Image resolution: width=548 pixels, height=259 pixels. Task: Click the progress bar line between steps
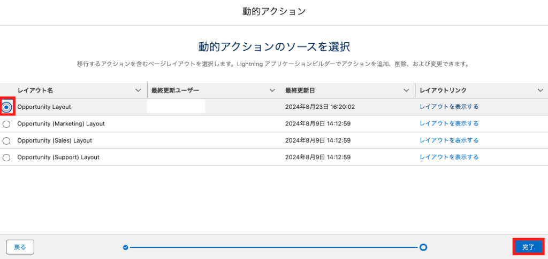(x=273, y=247)
